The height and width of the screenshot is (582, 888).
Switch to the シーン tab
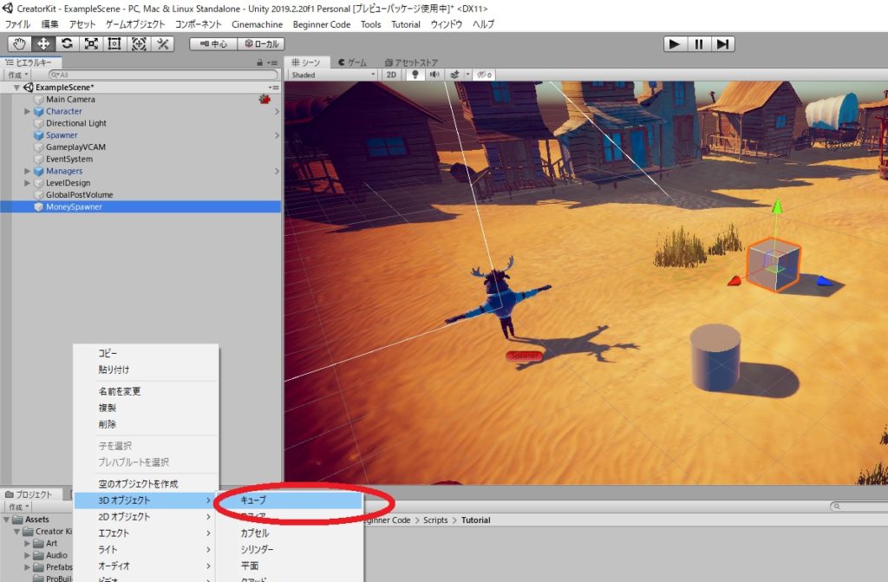tap(306, 62)
